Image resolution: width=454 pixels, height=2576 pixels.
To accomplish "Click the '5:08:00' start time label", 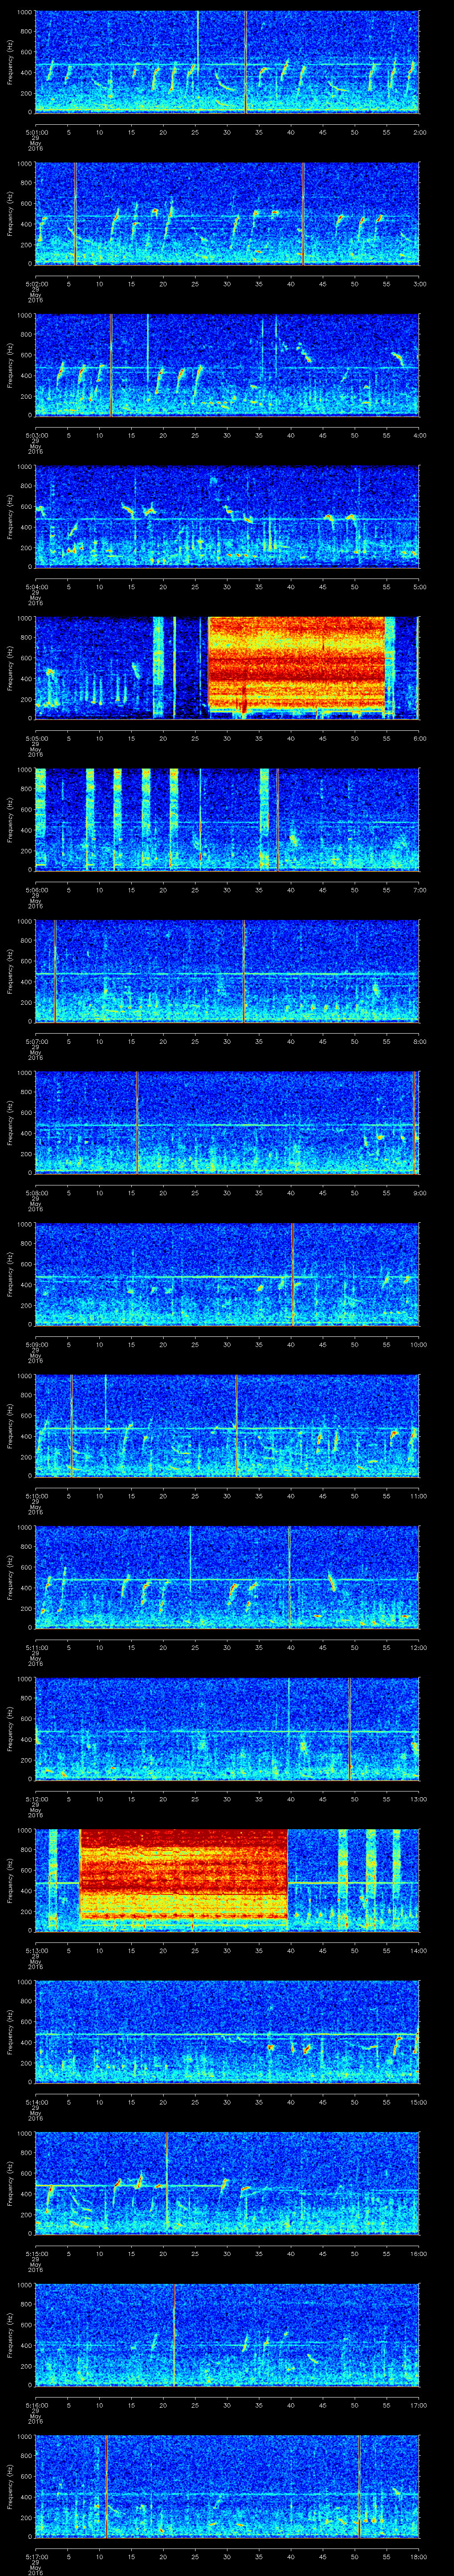I will (36, 1193).
